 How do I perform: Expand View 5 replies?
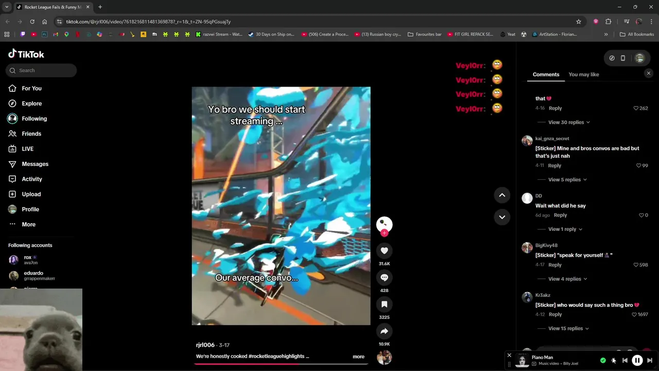pyautogui.click(x=567, y=180)
